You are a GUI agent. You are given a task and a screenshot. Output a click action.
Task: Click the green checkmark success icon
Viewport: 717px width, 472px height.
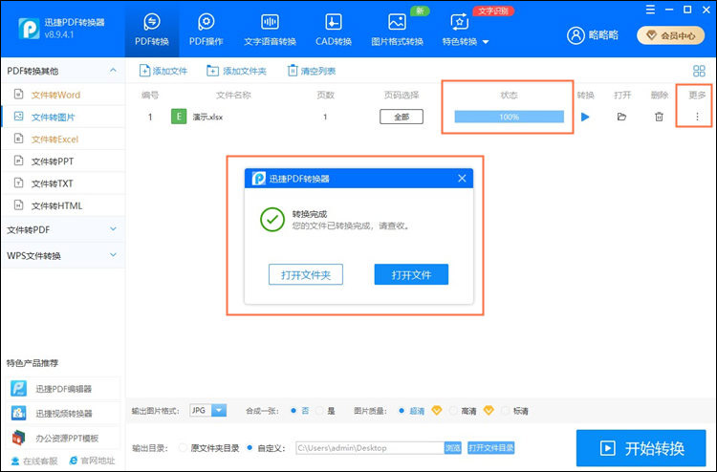(272, 220)
